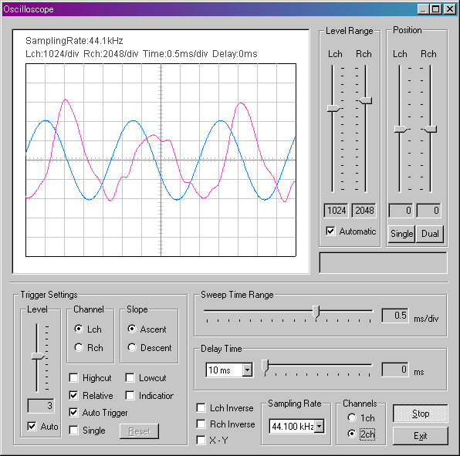Click the Trigger Level slider thumb
Viewport: 460px width, 456px height.
coord(38,356)
